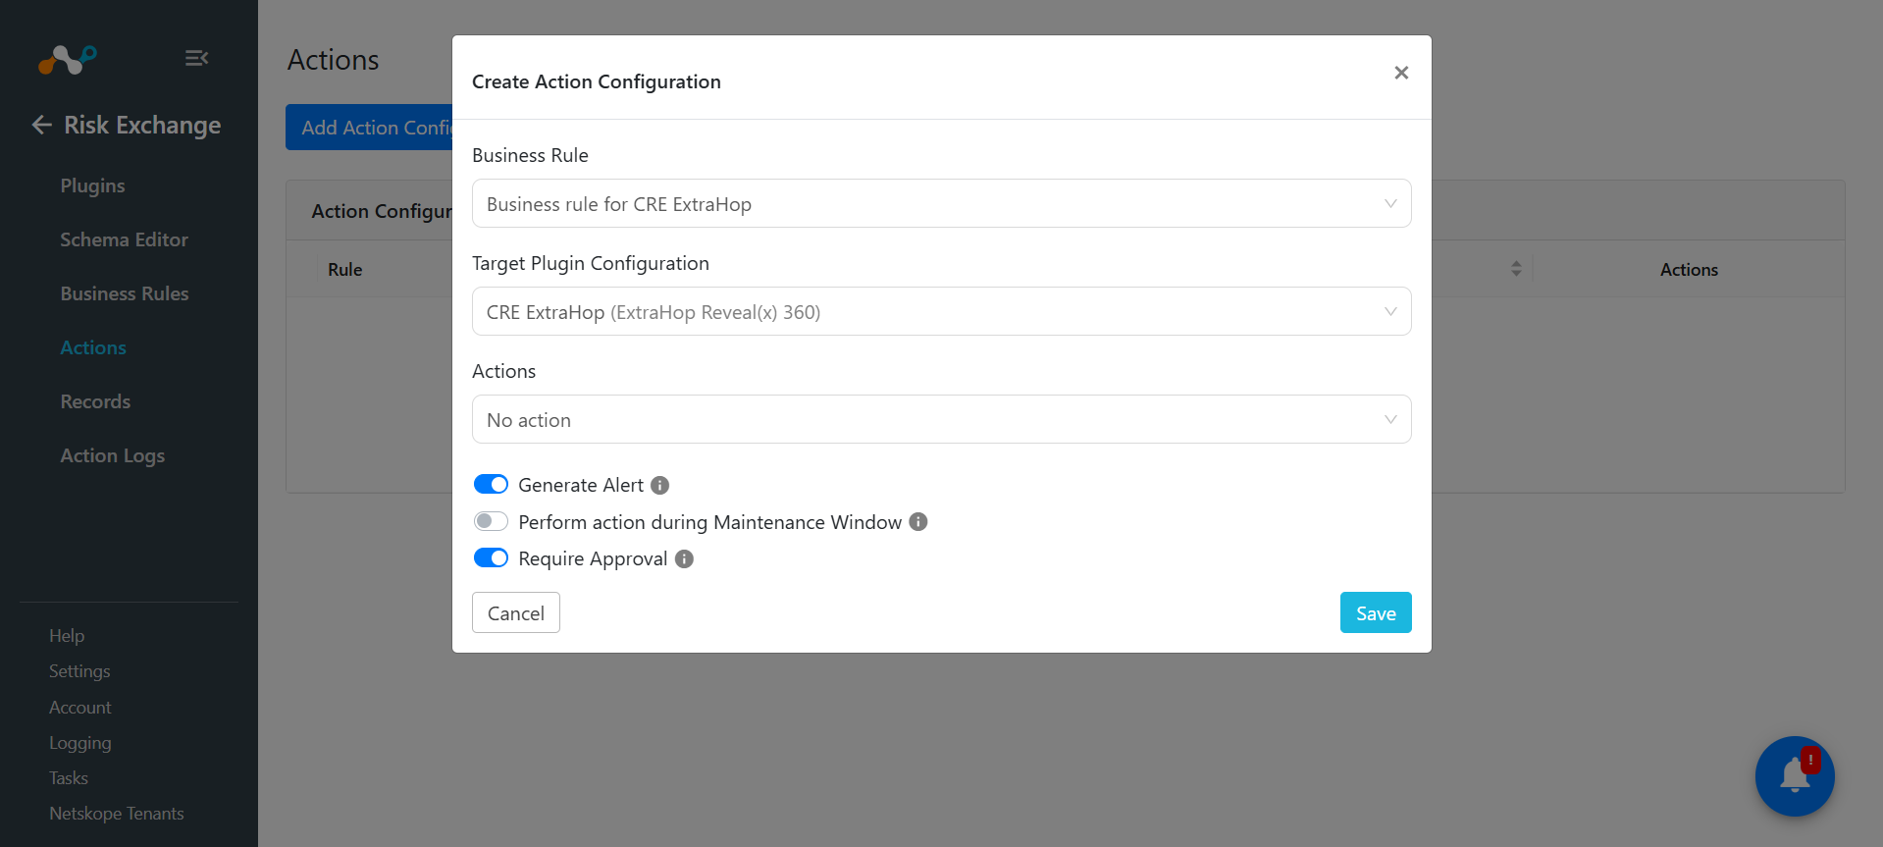
Task: Close the Create Action Configuration dialog
Action: tap(1401, 73)
